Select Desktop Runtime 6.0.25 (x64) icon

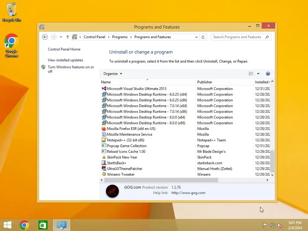pos(104,94)
